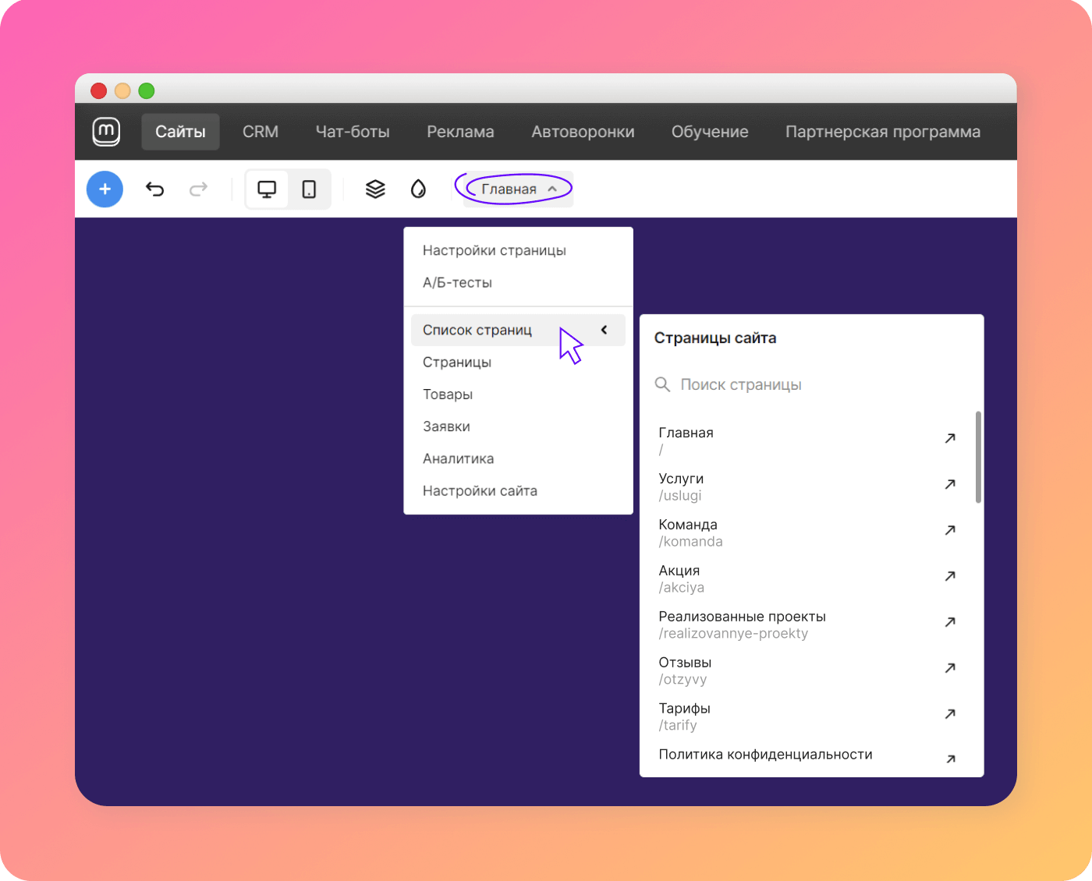Maximize window with green button

147,90
